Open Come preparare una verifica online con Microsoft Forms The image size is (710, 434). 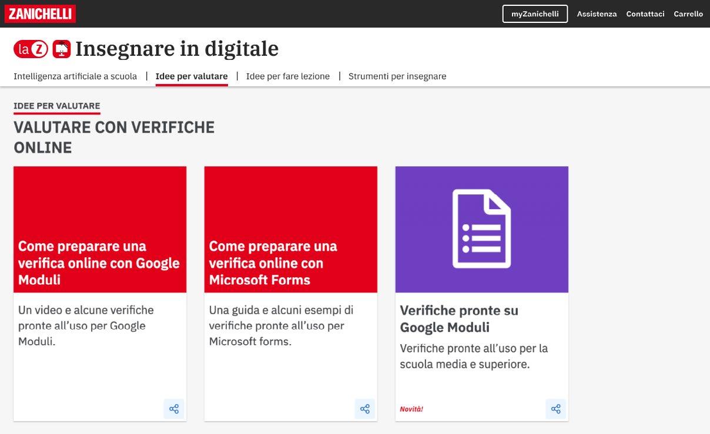click(273, 263)
